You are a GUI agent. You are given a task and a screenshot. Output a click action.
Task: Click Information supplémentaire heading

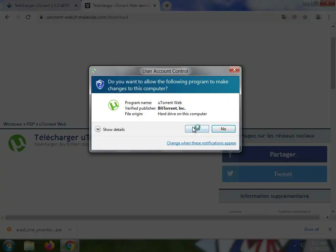[x=275, y=196]
